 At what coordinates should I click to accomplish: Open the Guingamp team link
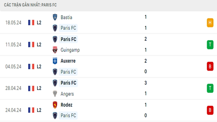[70, 50]
